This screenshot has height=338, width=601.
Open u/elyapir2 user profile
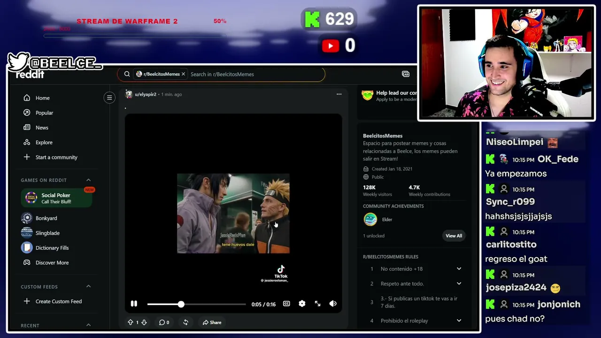tap(146, 94)
